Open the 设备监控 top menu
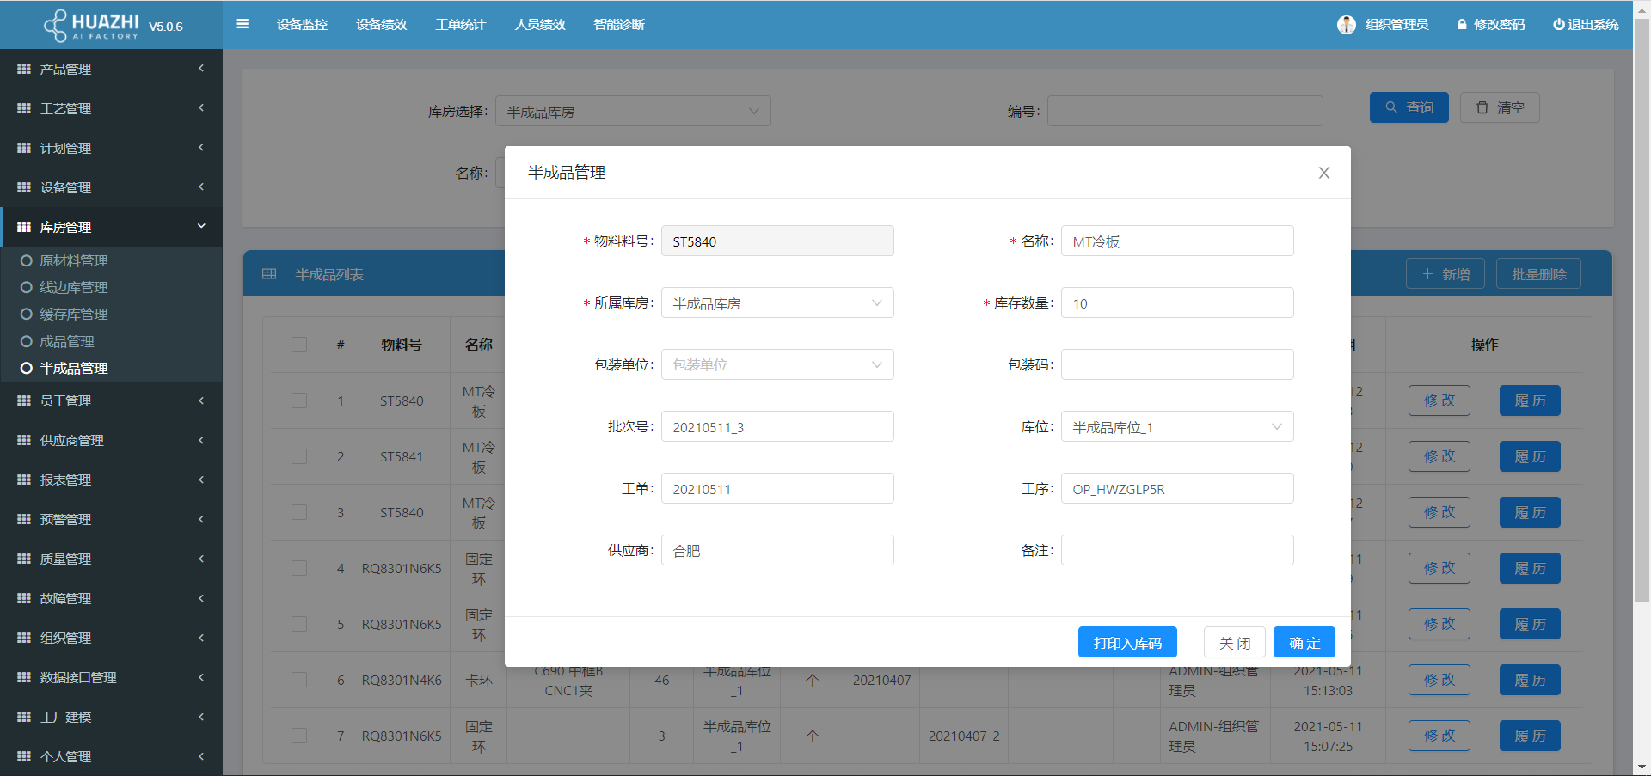 point(302,24)
